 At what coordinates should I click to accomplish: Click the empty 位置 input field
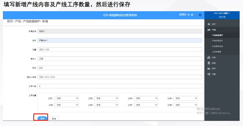pyautogui.click(x=120, y=50)
